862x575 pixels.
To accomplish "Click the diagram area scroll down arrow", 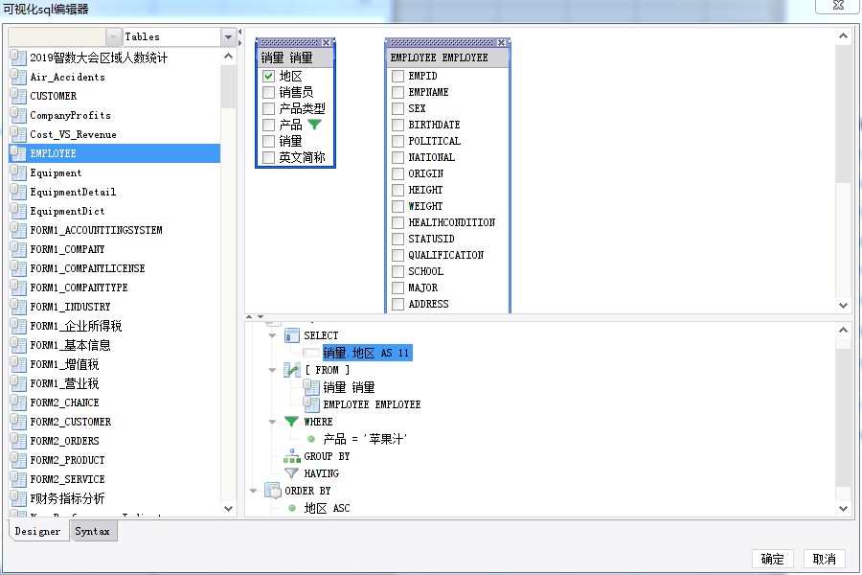I will point(843,306).
